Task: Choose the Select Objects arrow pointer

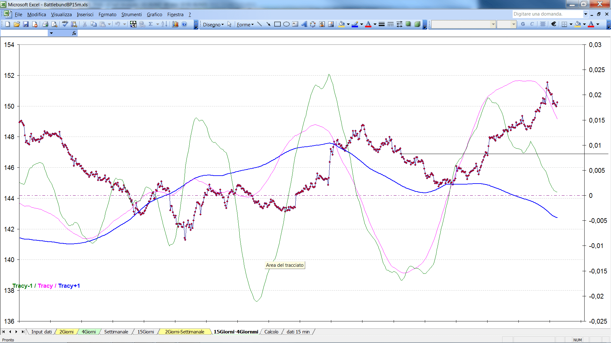Action: click(x=229, y=24)
